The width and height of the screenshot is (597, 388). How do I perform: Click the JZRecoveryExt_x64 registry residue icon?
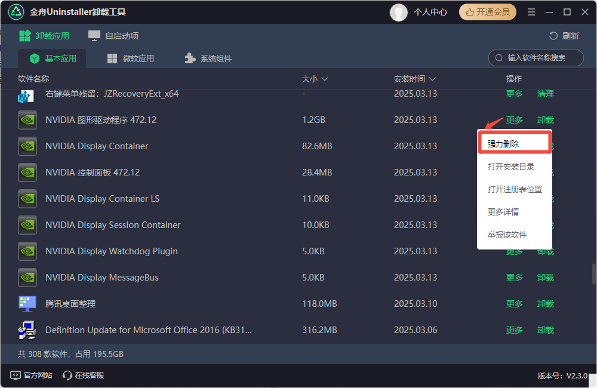click(x=25, y=96)
